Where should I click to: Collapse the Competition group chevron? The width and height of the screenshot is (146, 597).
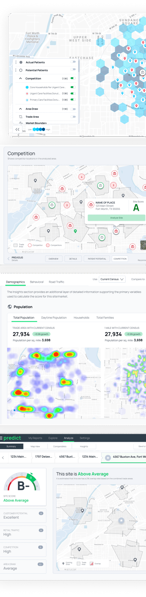pos(21,78)
